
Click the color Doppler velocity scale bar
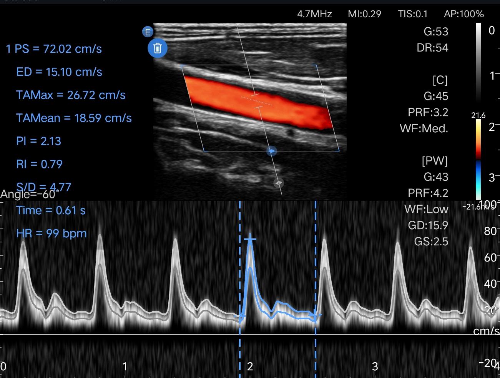point(478,159)
